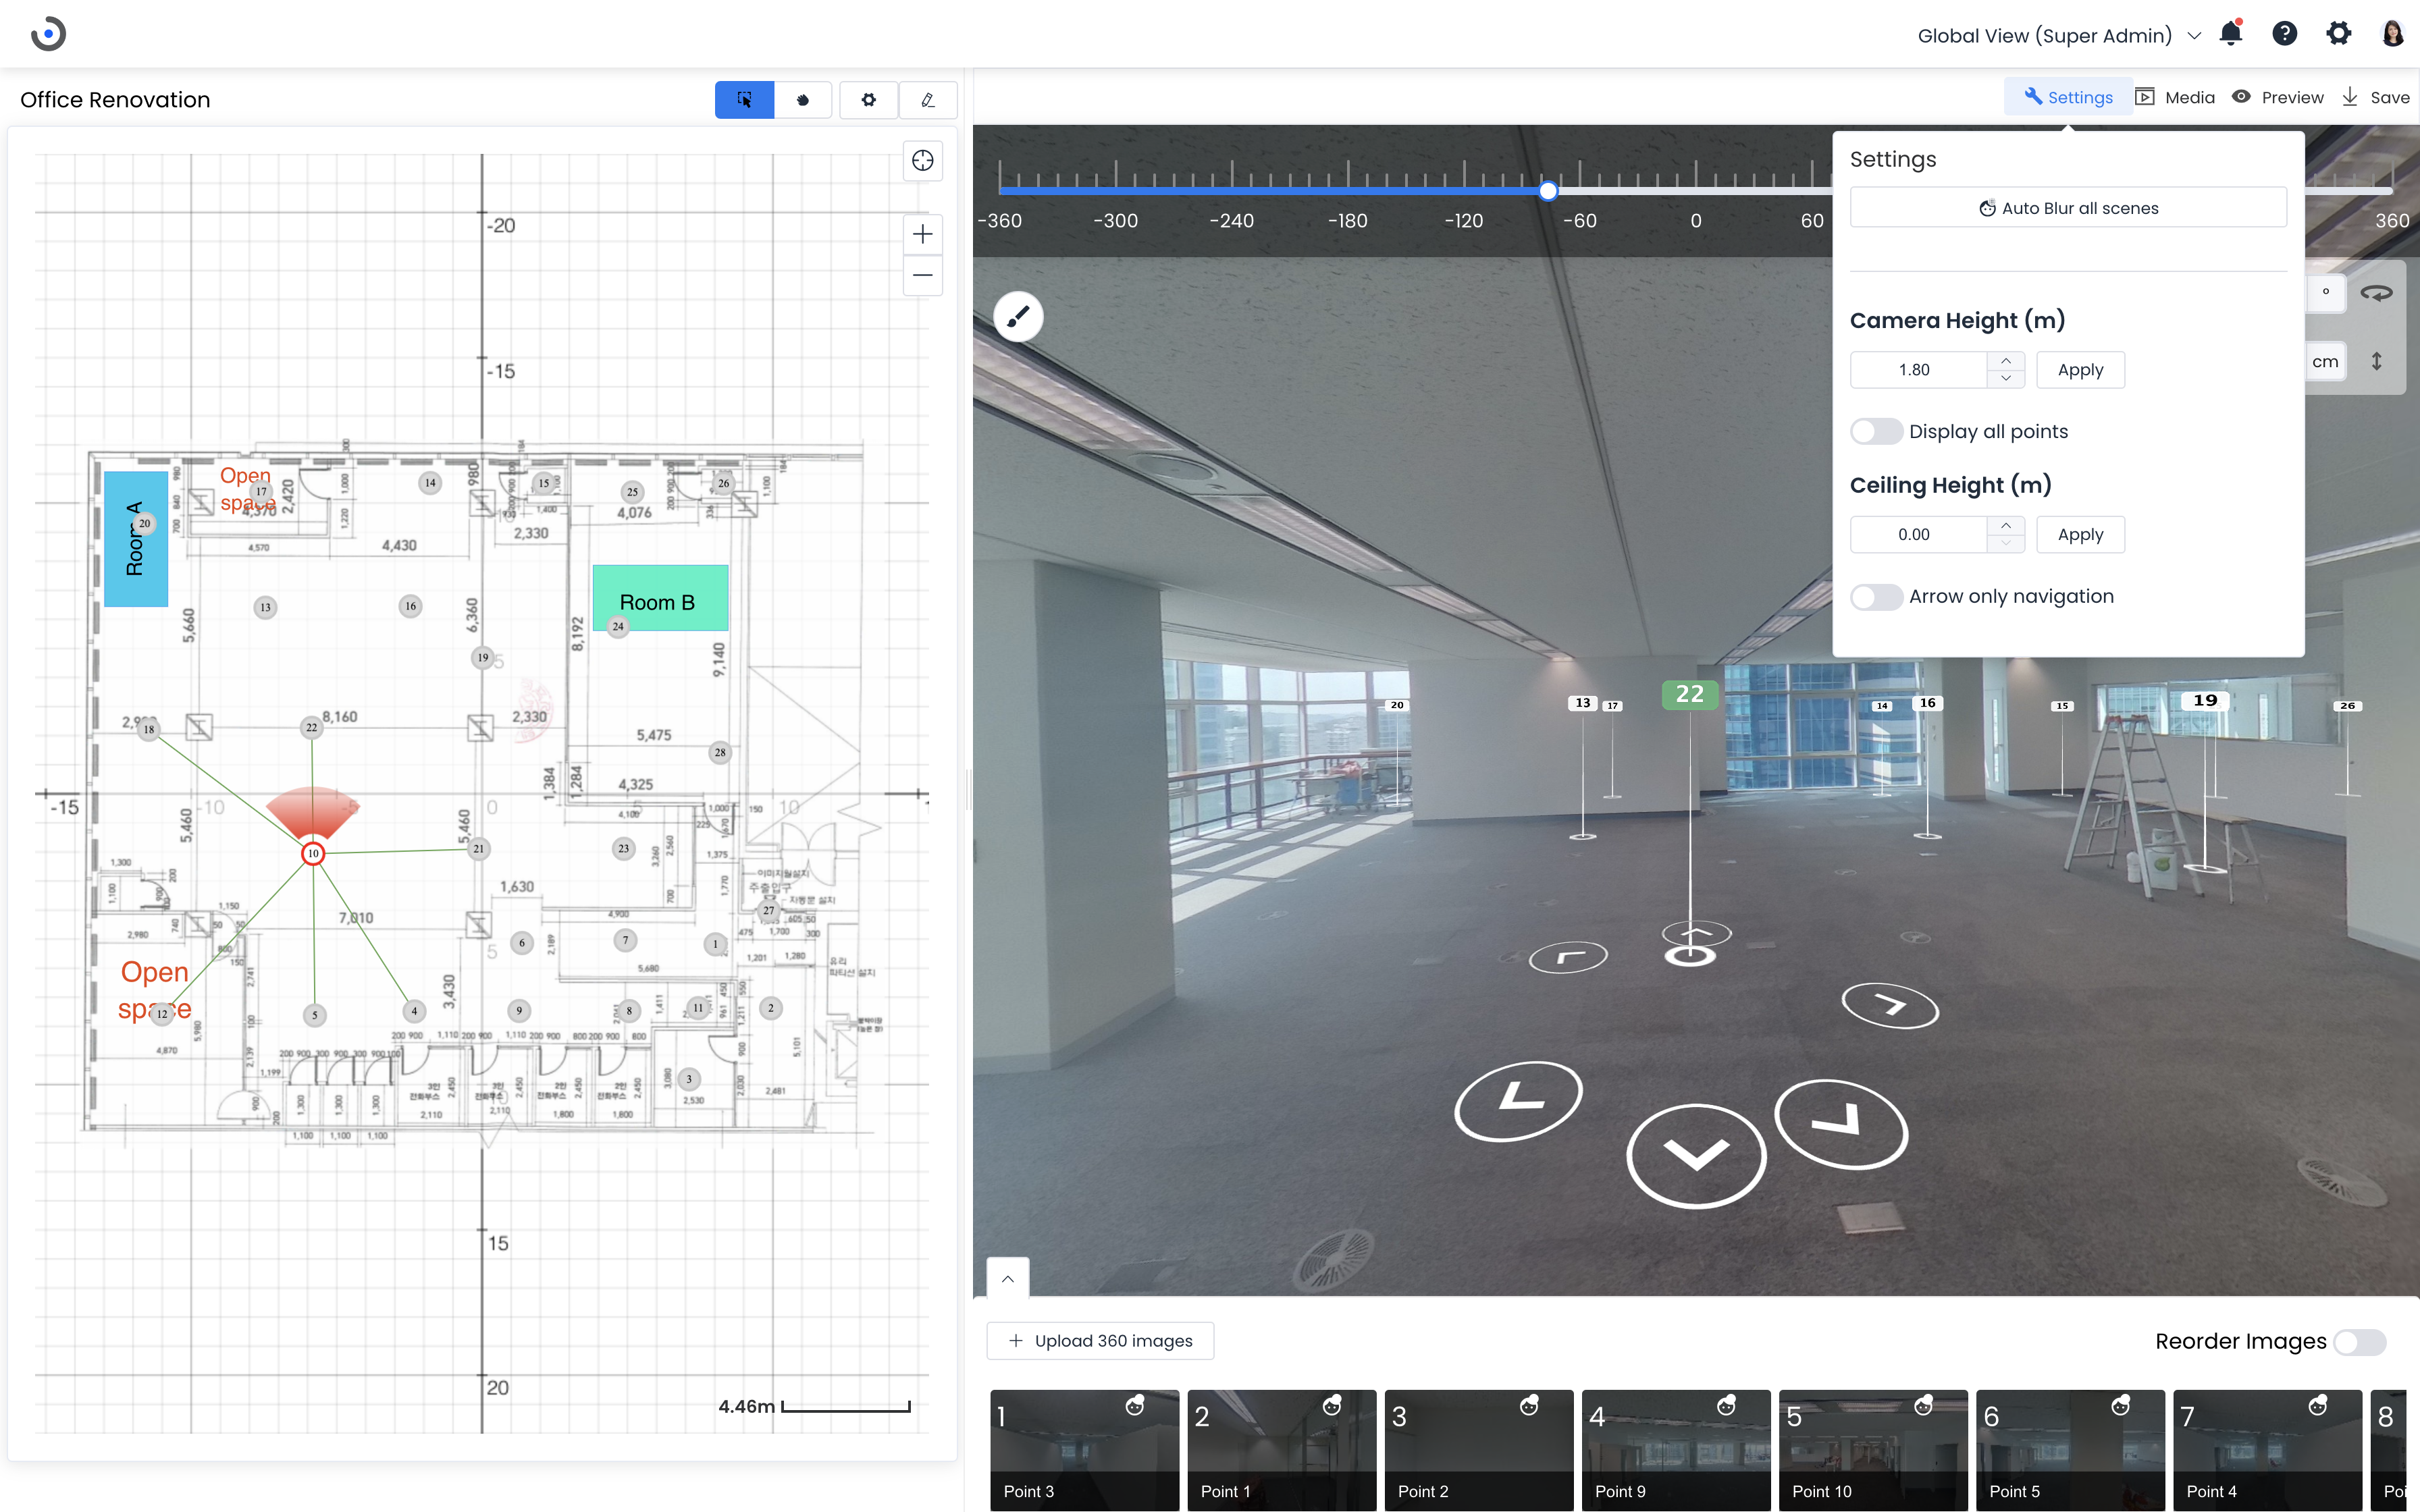This screenshot has height=1512, width=2420.
Task: Select the hand pan tool
Action: 803,100
